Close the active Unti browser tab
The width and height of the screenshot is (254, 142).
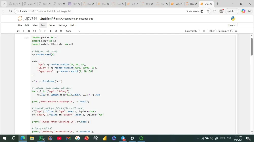click(x=211, y=4)
